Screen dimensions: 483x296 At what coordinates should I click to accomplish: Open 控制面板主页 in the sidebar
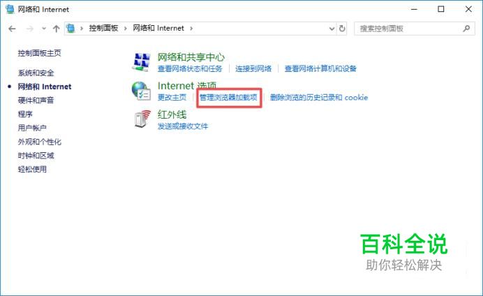[x=39, y=53]
